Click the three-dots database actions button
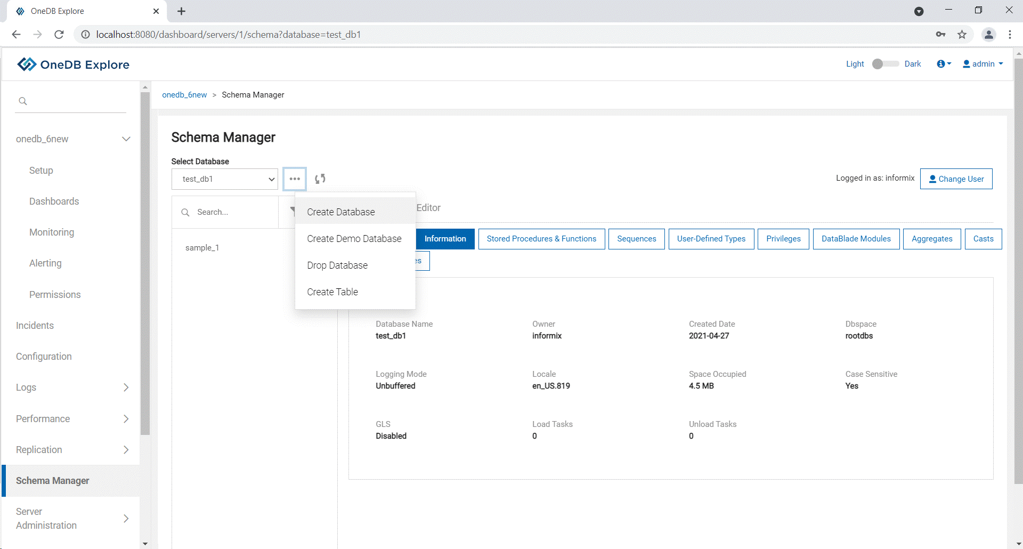1023x549 pixels. coord(295,179)
